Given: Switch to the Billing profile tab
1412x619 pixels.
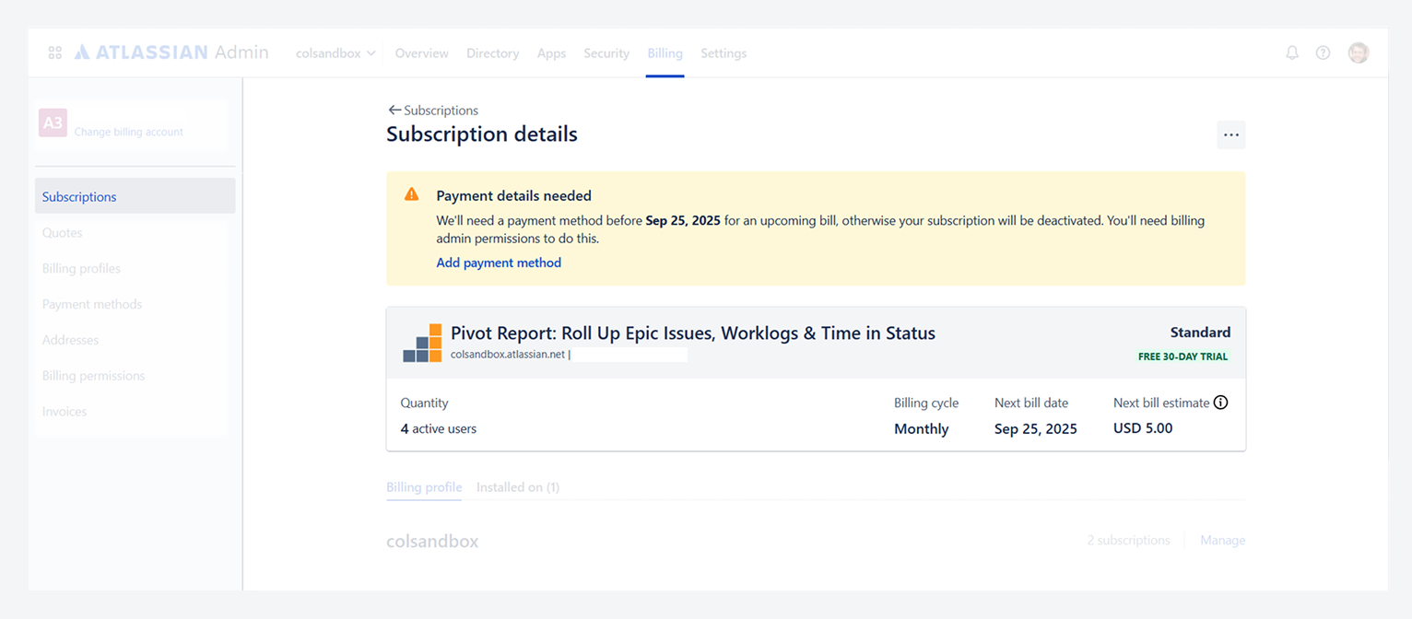Looking at the screenshot, I should [424, 487].
